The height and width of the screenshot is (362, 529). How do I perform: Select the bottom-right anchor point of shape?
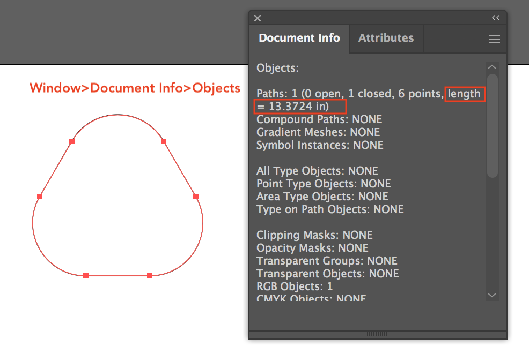point(150,276)
